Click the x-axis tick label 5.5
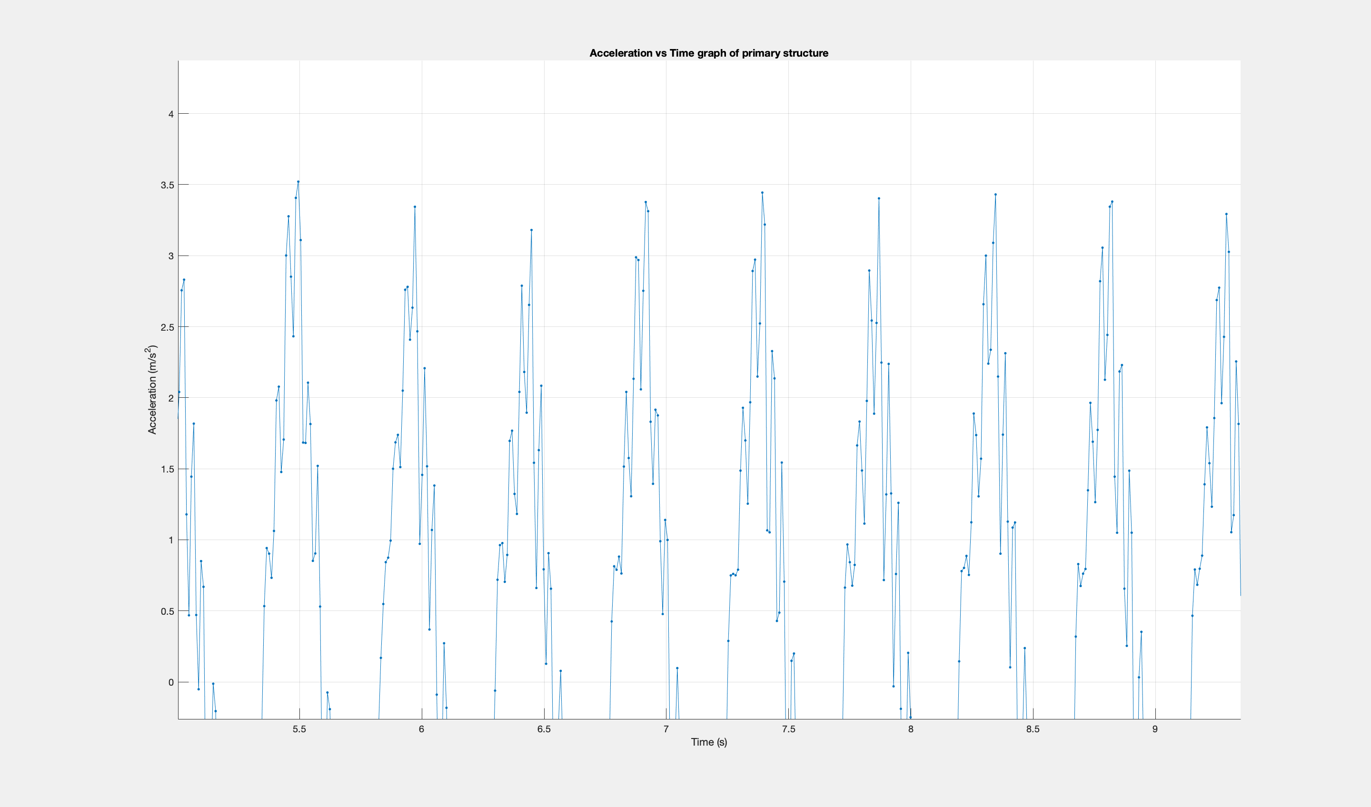Image resolution: width=1371 pixels, height=807 pixels. pyautogui.click(x=299, y=729)
